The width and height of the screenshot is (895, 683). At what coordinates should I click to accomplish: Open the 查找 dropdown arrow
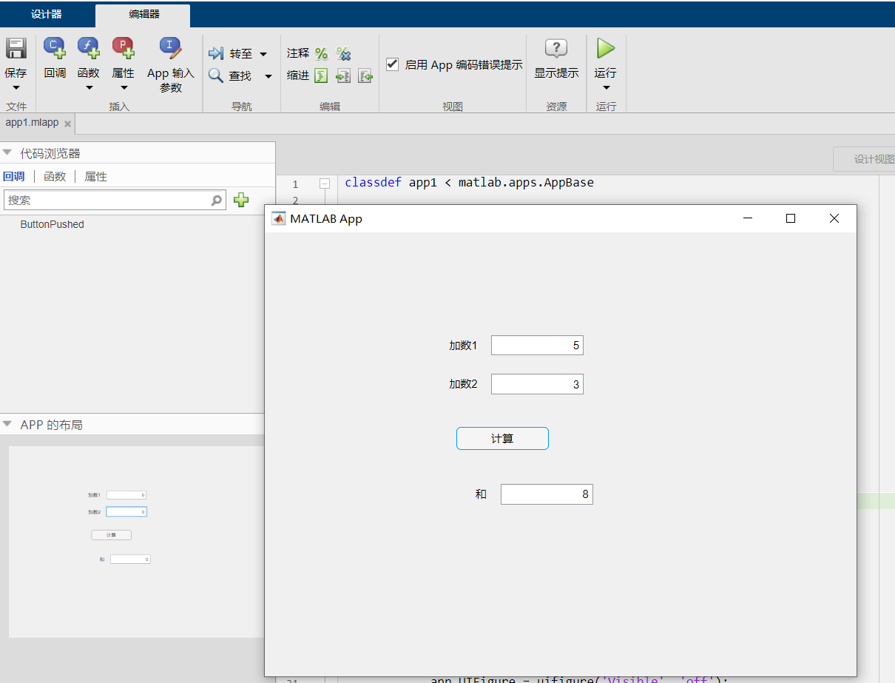[268, 76]
